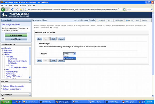Select (none) option in the Target list
Screen dimensions: 155x104
tap(66, 56)
